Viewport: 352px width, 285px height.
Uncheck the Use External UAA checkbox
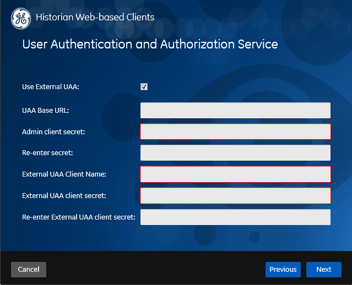(144, 86)
